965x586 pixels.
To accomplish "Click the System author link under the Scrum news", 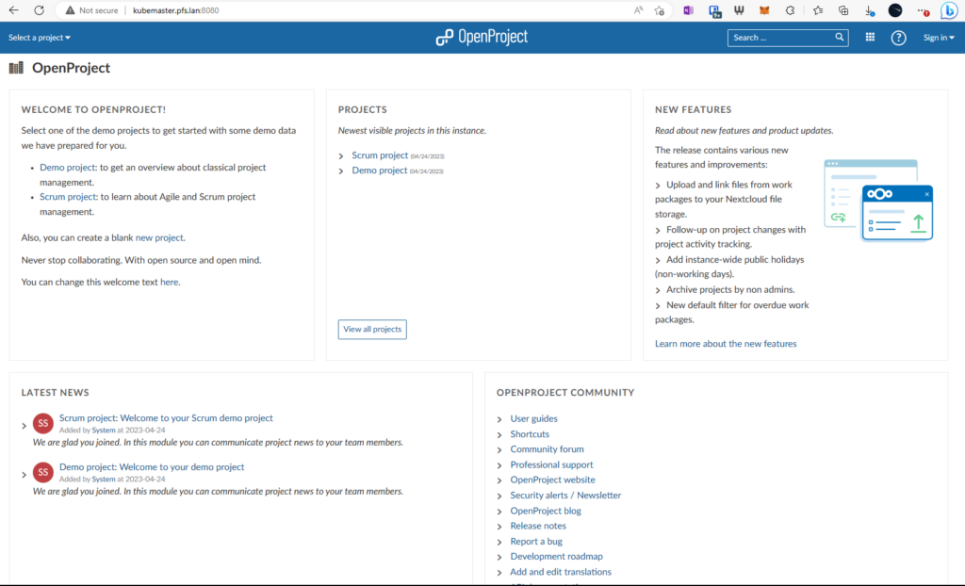I will click(104, 431).
